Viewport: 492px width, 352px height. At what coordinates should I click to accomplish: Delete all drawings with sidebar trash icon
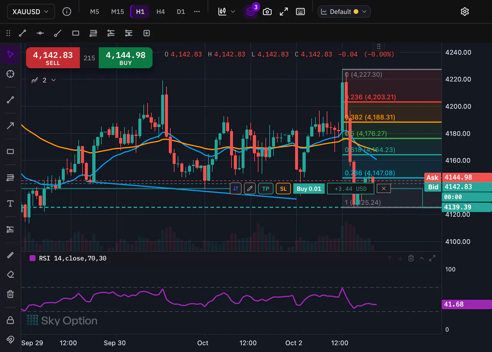coord(10,294)
